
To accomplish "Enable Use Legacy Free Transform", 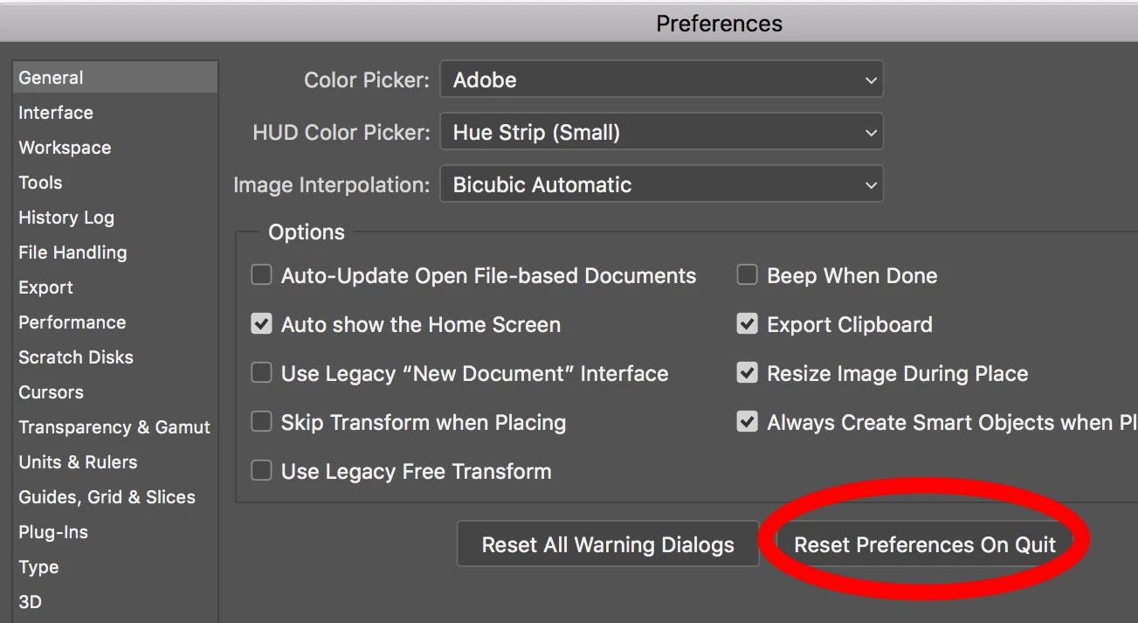I will point(261,471).
